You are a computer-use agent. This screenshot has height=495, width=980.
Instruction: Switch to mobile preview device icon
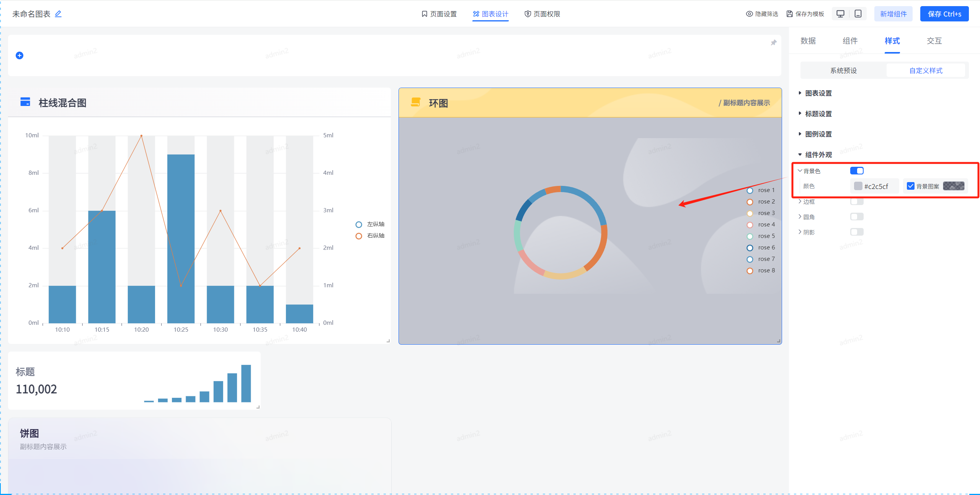[x=858, y=14]
